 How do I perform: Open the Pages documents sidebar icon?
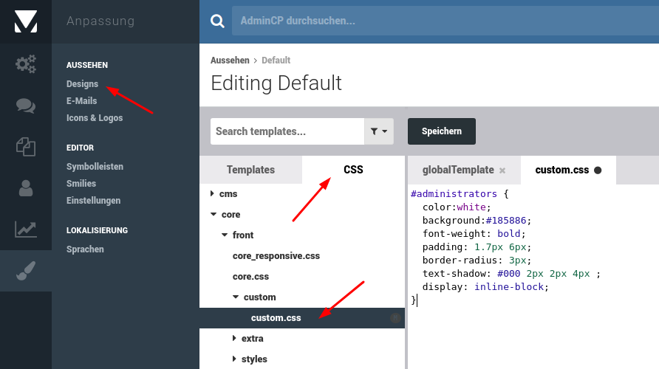pyautogui.click(x=26, y=147)
